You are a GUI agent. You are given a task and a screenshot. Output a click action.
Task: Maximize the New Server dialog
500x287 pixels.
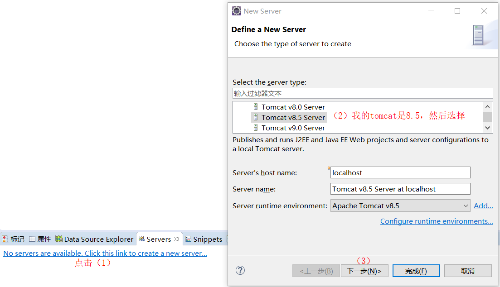pyautogui.click(x=457, y=11)
